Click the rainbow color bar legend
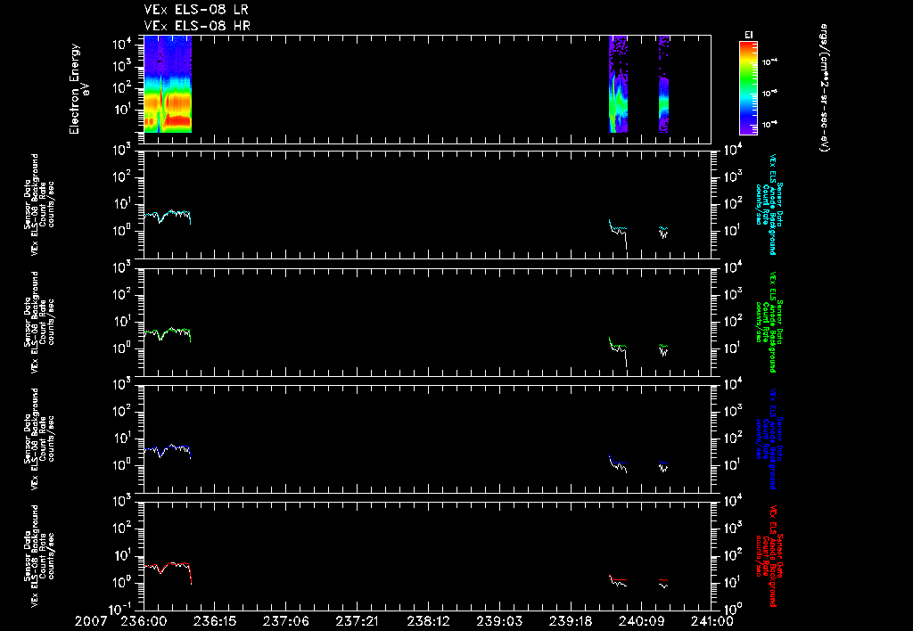913x631 pixels. pyautogui.click(x=748, y=88)
